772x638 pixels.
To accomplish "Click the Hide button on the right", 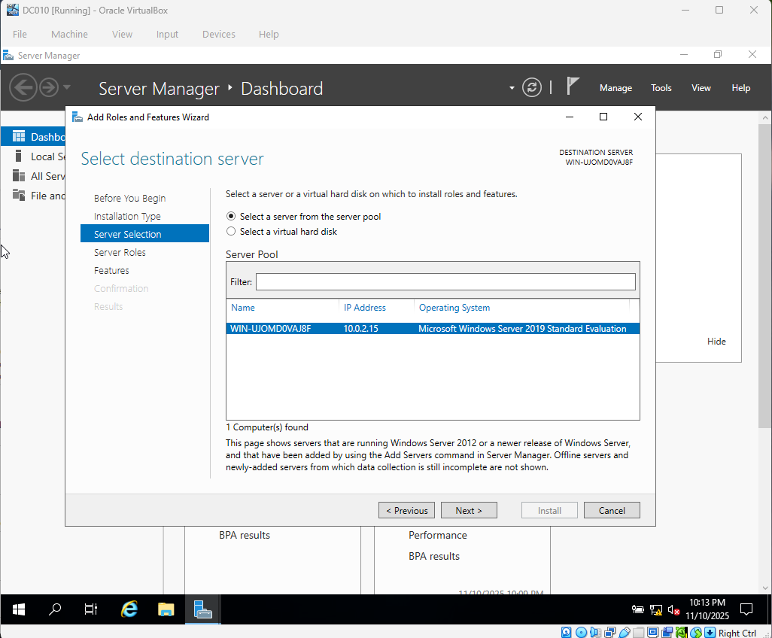I will [x=716, y=341].
